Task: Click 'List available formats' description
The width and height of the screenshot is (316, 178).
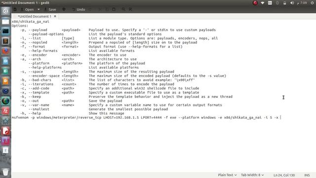Action: coord(112,50)
